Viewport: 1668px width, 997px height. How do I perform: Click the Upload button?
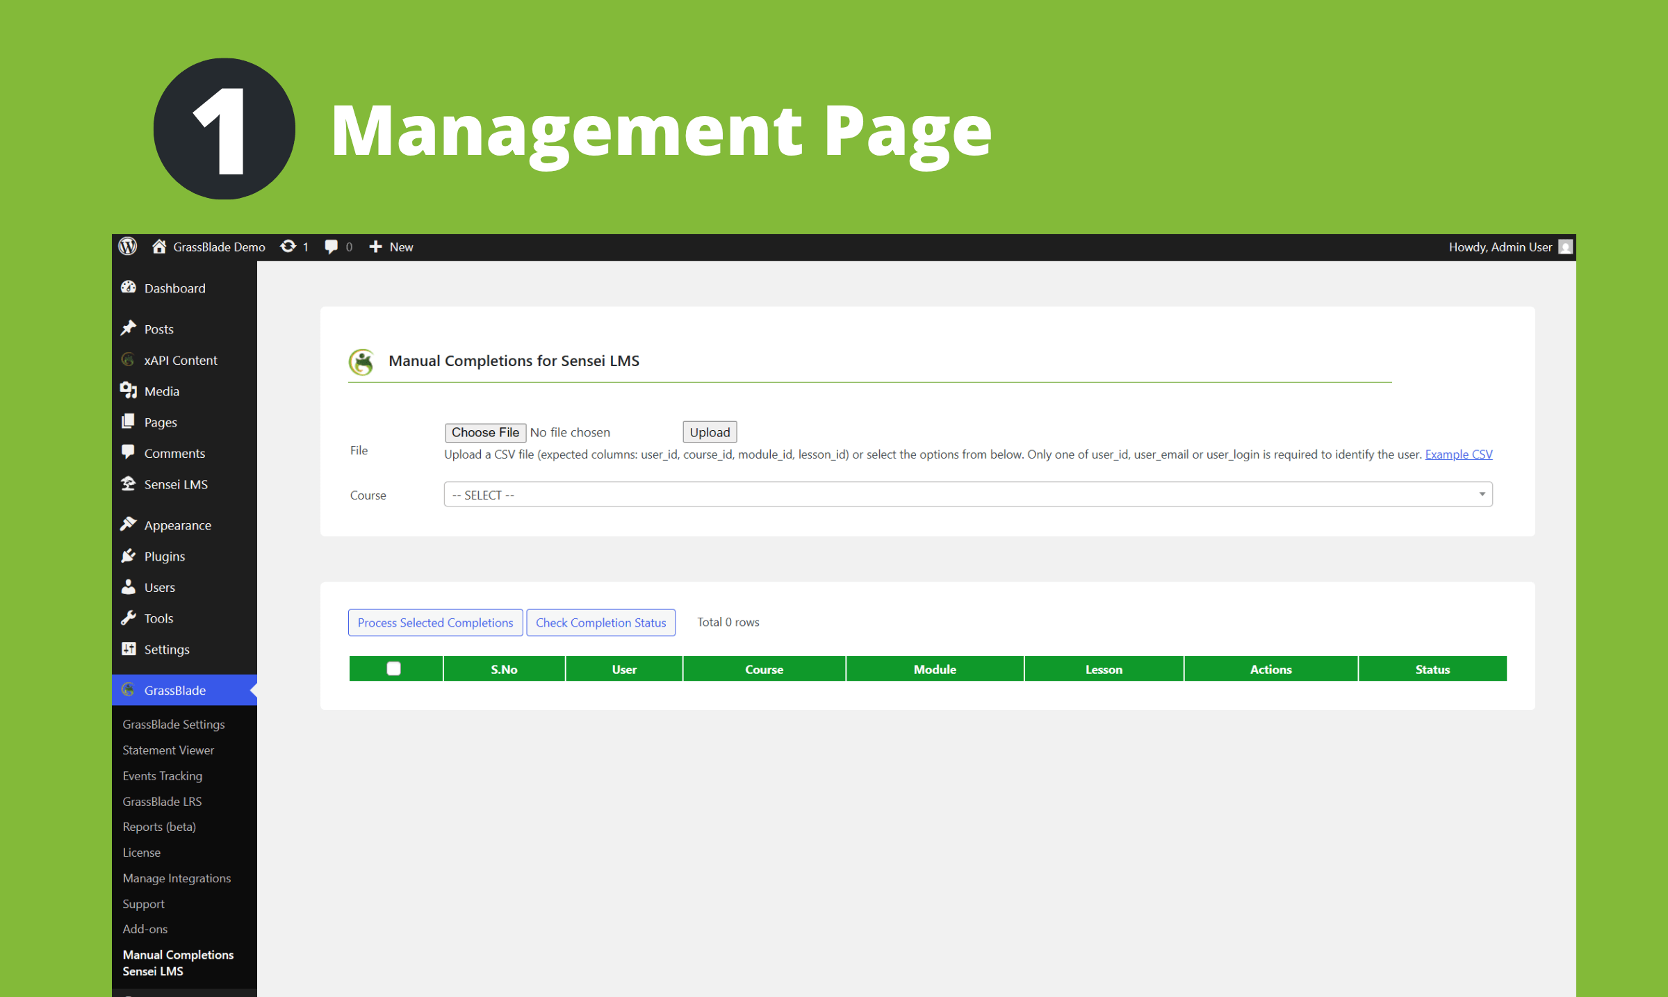point(710,431)
